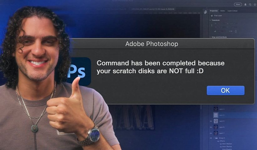The width and height of the screenshot is (257, 150).
Task: Open the notifications bell icon
Action: pos(245,5)
